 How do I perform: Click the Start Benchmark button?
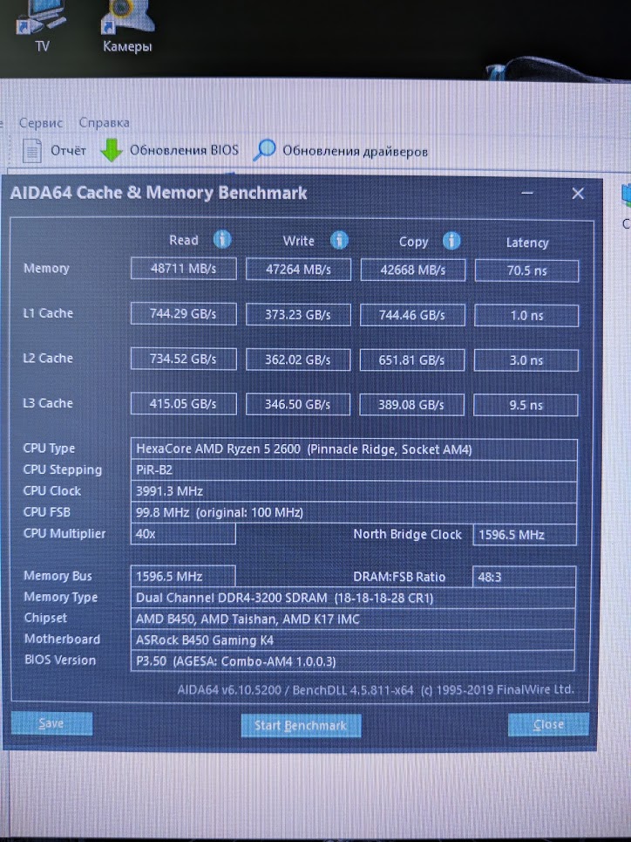301,725
